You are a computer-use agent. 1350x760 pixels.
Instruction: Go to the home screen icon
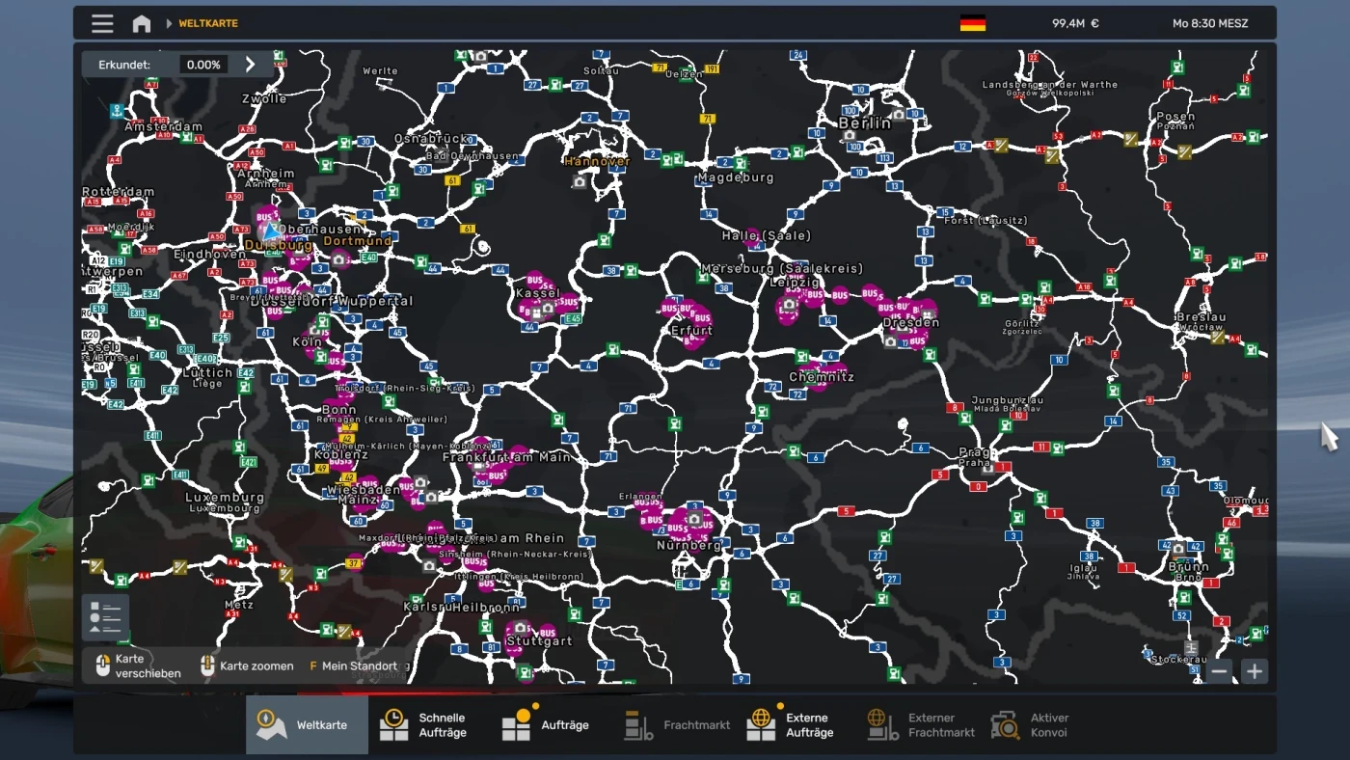tap(142, 23)
